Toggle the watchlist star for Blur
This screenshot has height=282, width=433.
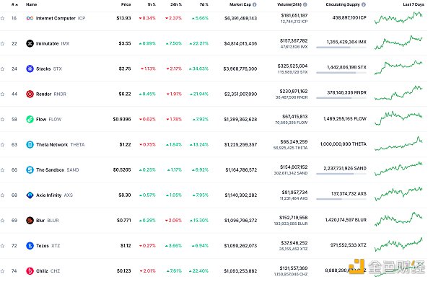click(2, 221)
